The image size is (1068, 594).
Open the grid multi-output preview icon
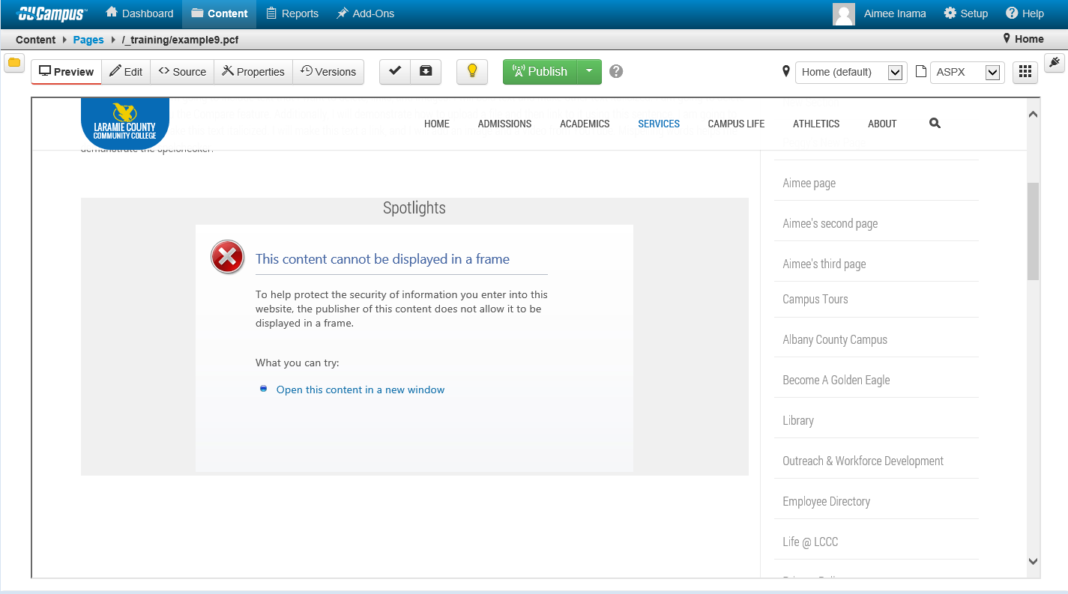[1025, 72]
